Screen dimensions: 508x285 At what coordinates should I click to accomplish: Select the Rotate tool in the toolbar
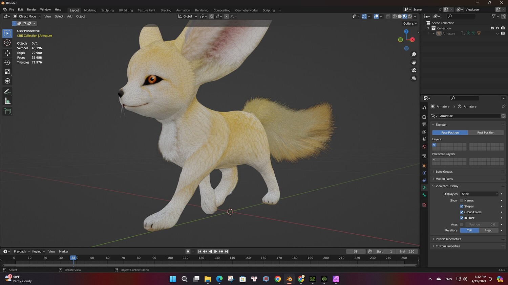(x=7, y=62)
